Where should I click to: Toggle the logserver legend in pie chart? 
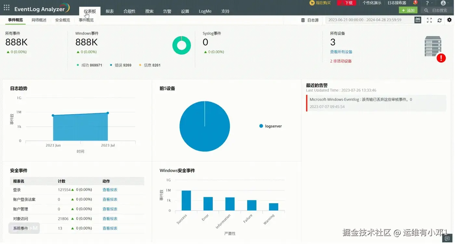point(270,126)
